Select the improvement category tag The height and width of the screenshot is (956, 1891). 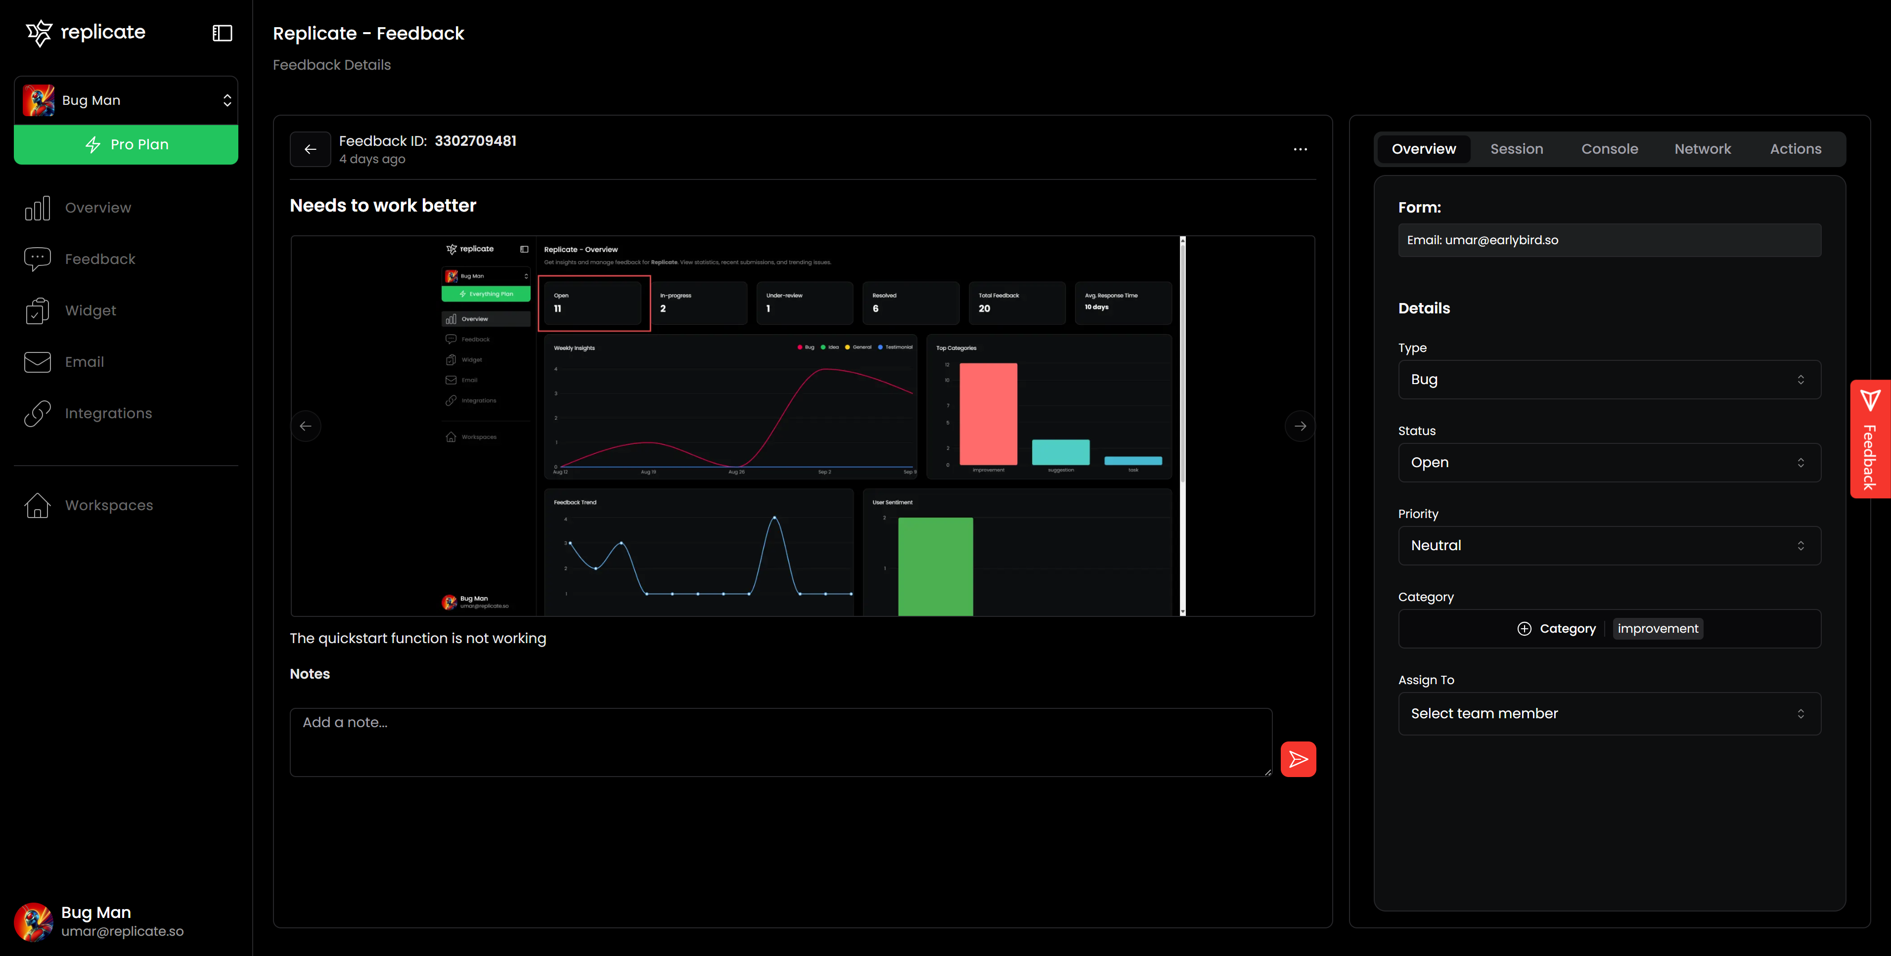pos(1658,628)
